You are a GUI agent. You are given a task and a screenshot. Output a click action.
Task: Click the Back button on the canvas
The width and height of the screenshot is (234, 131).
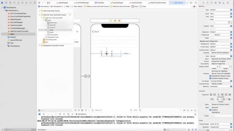point(95,32)
